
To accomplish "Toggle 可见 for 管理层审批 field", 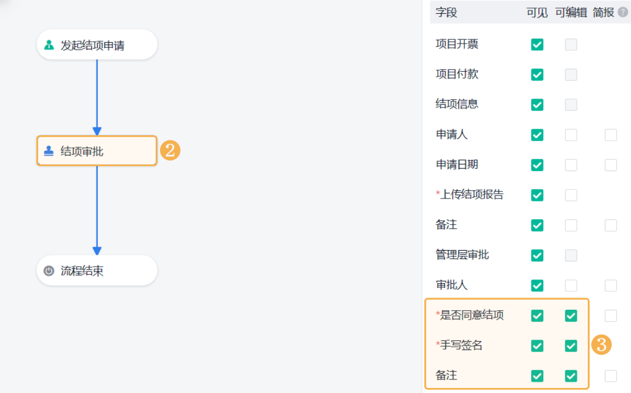I will click(537, 256).
